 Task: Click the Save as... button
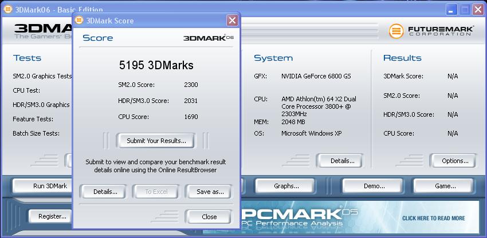coord(210,192)
